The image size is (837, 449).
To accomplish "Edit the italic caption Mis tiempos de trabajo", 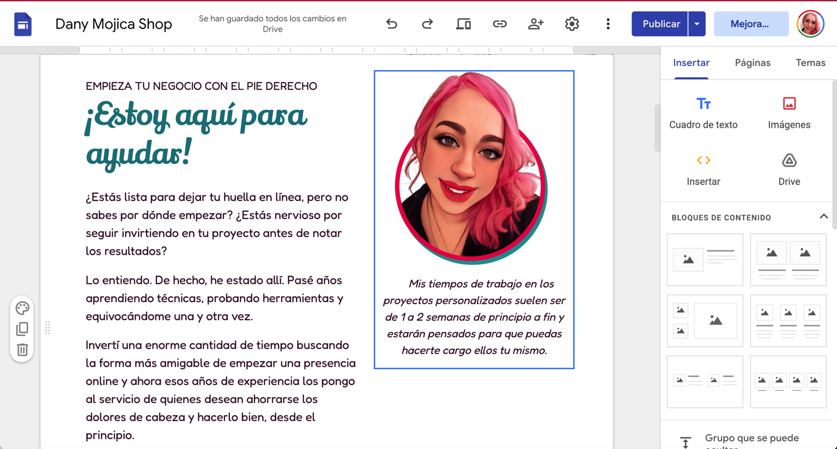I will point(474,317).
